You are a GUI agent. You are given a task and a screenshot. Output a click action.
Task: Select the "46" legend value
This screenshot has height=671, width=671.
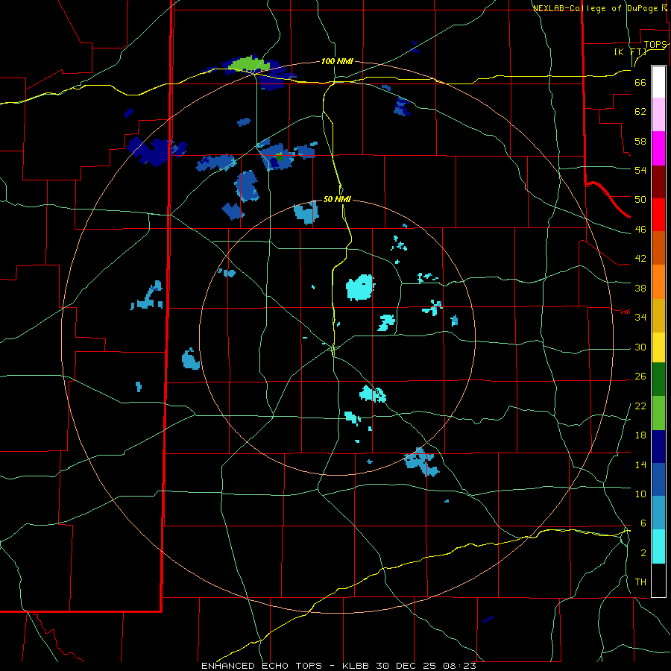(x=640, y=230)
